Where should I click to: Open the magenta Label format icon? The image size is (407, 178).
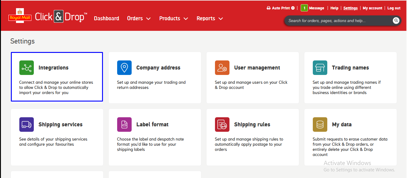[124, 125]
